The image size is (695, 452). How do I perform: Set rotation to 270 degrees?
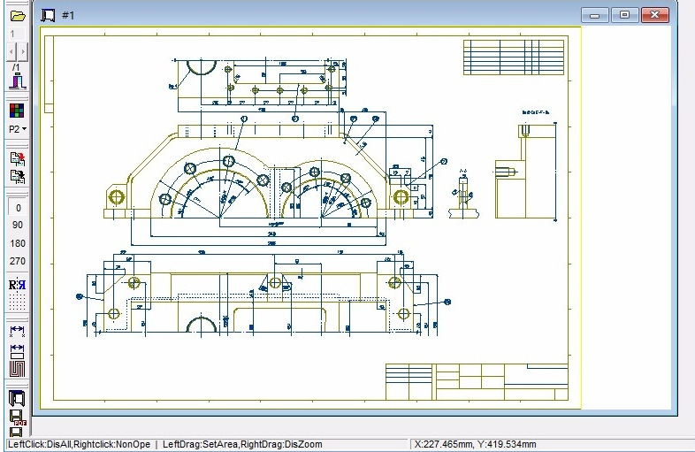click(18, 261)
